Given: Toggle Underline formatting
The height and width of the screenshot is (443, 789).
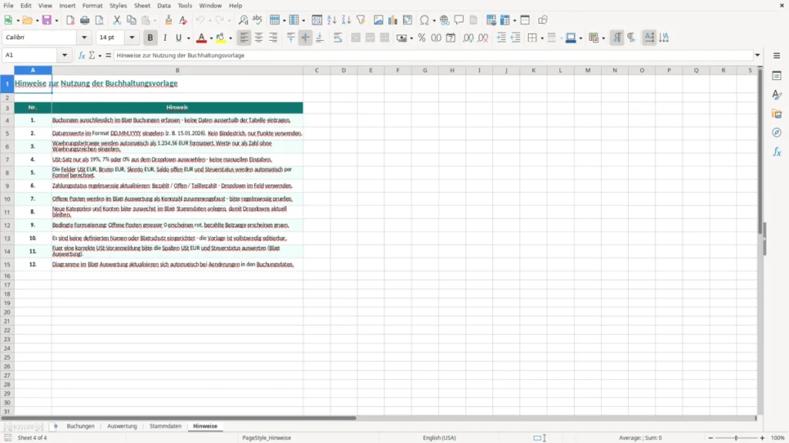Looking at the screenshot, I should click(179, 38).
